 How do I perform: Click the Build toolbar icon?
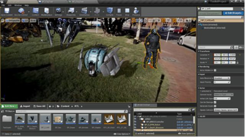[x=97, y=12]
